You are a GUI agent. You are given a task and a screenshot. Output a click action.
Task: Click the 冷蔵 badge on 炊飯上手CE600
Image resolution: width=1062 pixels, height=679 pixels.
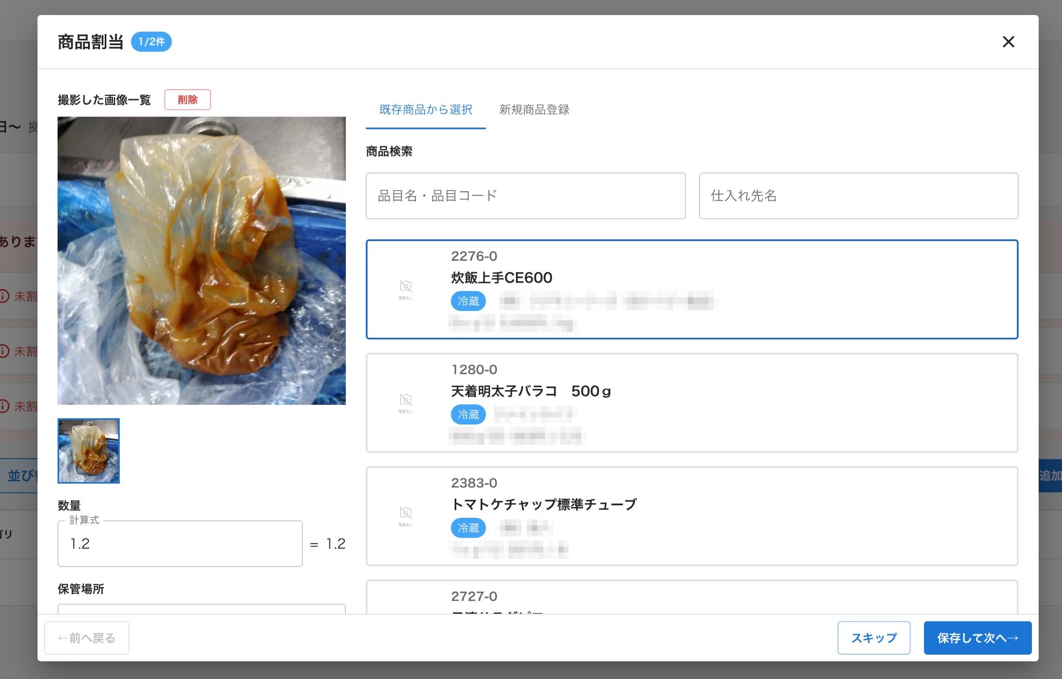tap(468, 301)
